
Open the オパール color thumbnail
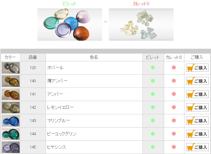coord(11,68)
